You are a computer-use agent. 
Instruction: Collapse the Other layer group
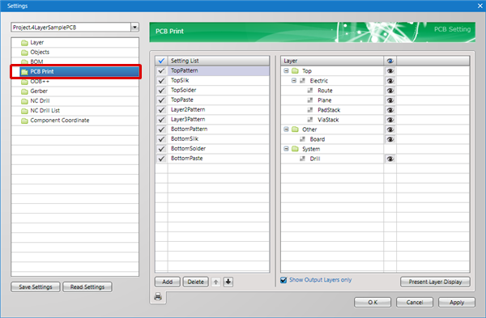[286, 129]
